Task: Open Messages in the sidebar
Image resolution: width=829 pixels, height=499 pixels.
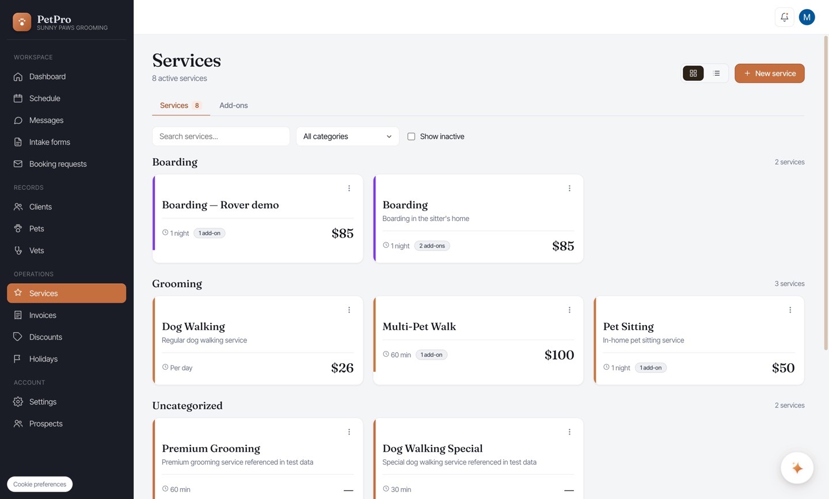Action: pyautogui.click(x=66, y=120)
